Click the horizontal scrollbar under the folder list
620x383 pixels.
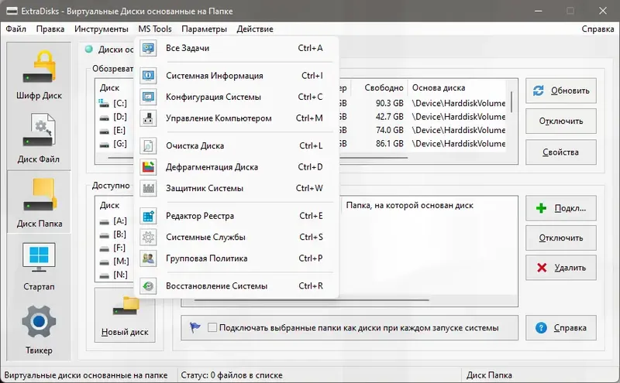pyautogui.click(x=312, y=300)
